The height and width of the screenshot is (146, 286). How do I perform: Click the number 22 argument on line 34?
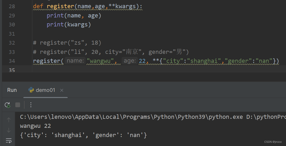(x=142, y=61)
